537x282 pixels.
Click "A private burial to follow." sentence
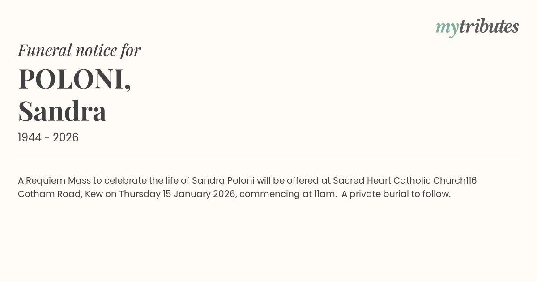point(396,194)
